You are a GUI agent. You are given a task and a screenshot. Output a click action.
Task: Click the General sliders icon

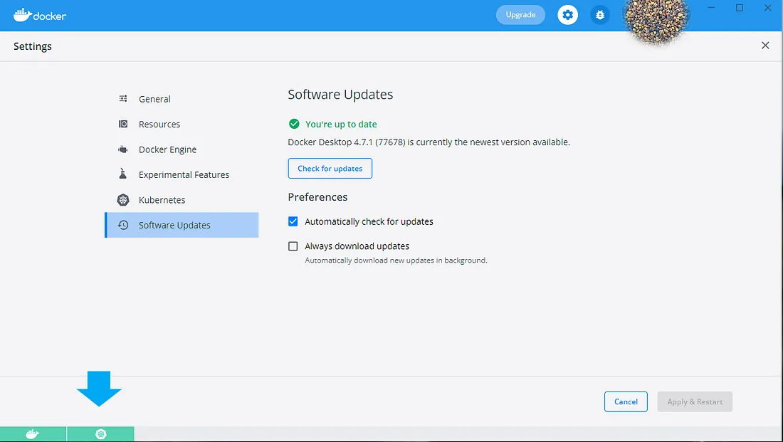123,99
